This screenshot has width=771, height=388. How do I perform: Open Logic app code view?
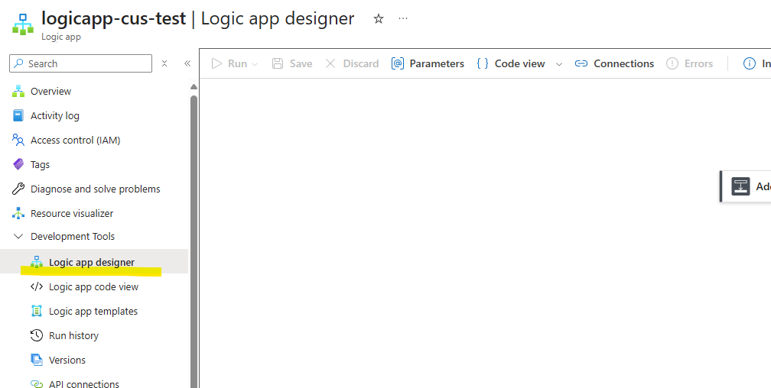pos(93,287)
